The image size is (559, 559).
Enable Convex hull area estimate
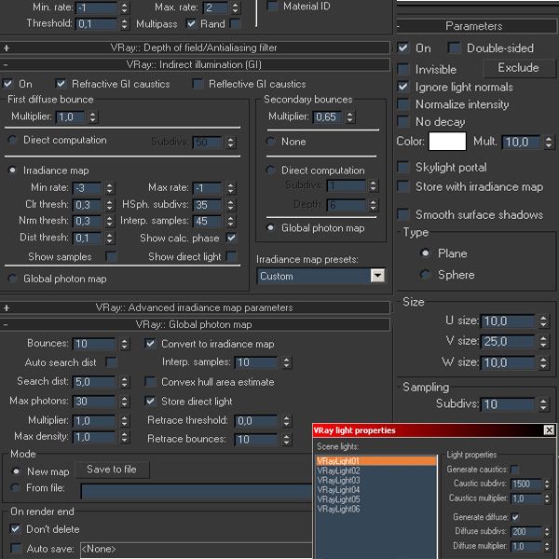click(150, 382)
